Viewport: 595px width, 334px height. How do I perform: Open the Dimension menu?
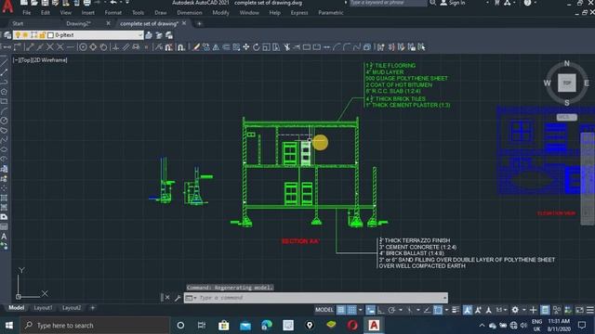coord(189,13)
